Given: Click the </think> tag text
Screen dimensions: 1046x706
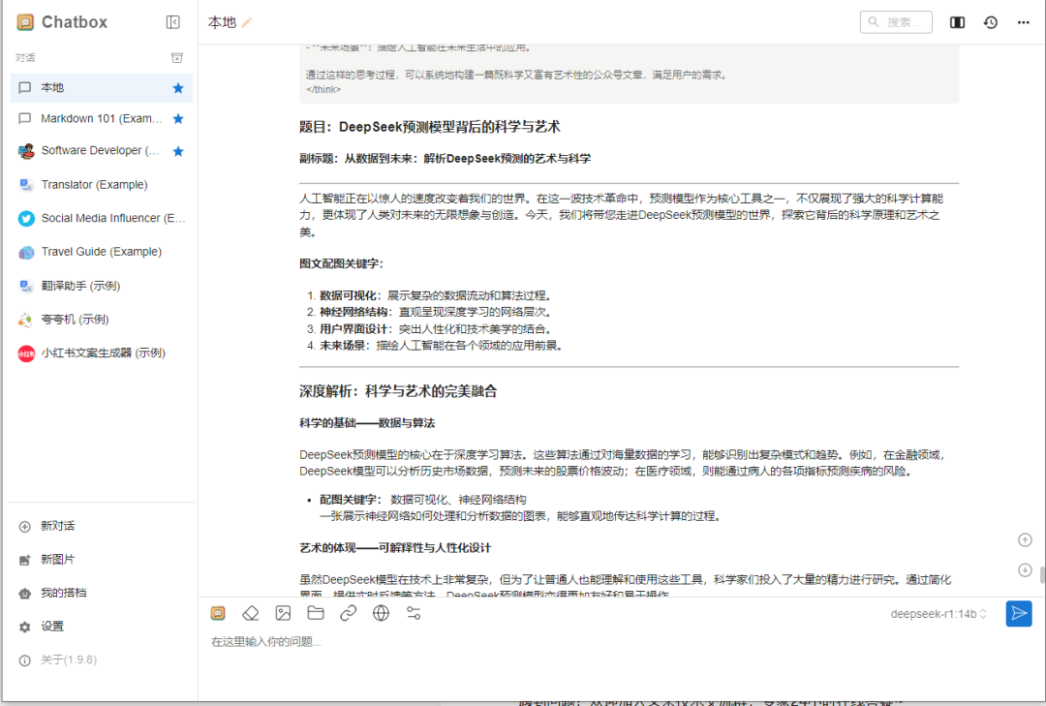Looking at the screenshot, I should [323, 89].
